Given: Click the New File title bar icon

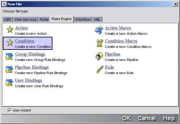Looking at the screenshot, I should [x=4, y=4].
